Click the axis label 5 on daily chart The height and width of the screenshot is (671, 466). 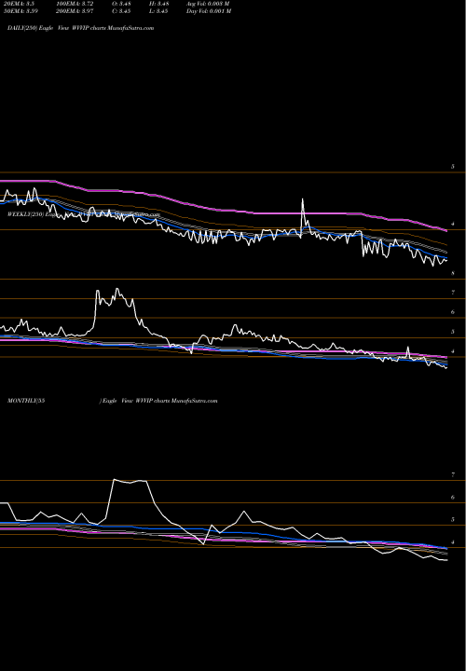453,167
